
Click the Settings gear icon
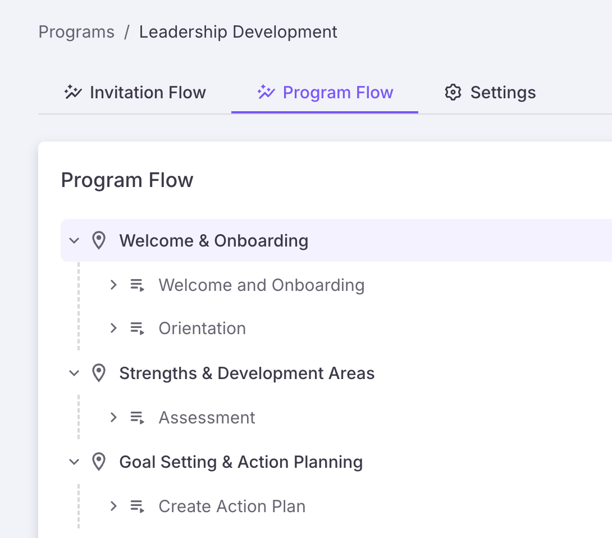tap(453, 92)
